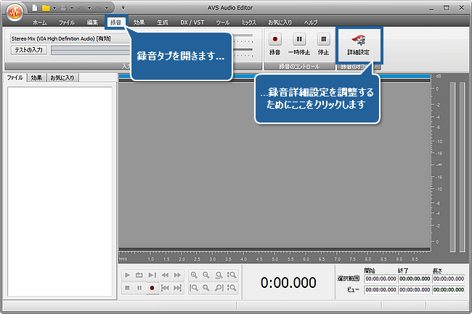Zoom to right selection edge bracket icon

coord(219,288)
